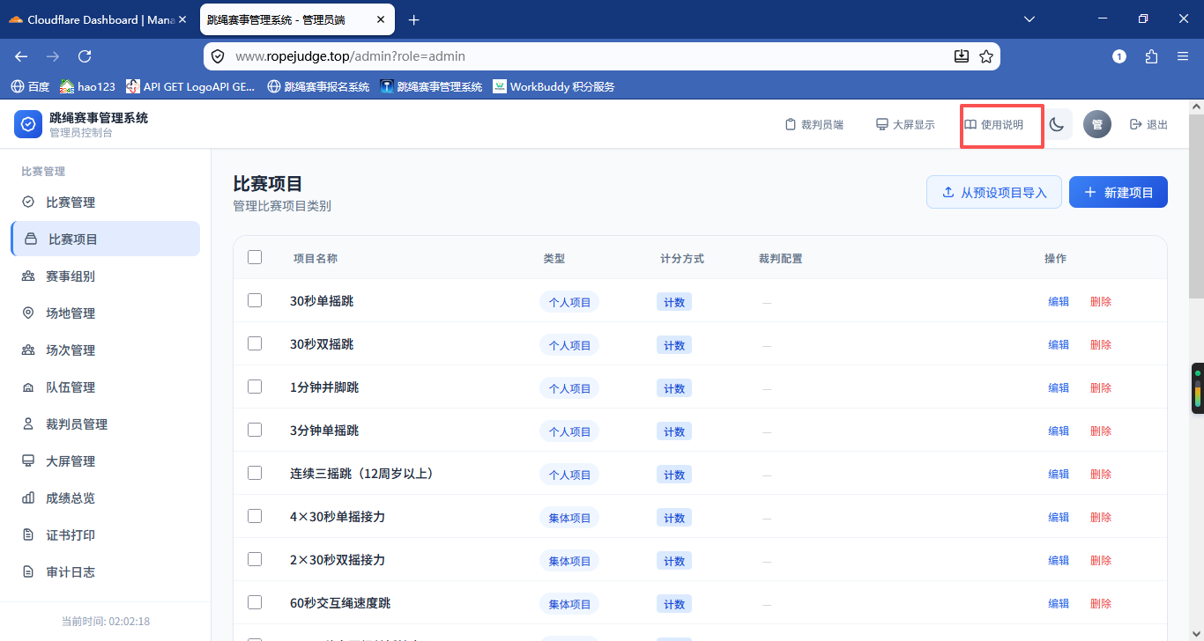This screenshot has width=1204, height=641.
Task: Click the 退出 logout icon
Action: [1135, 125]
